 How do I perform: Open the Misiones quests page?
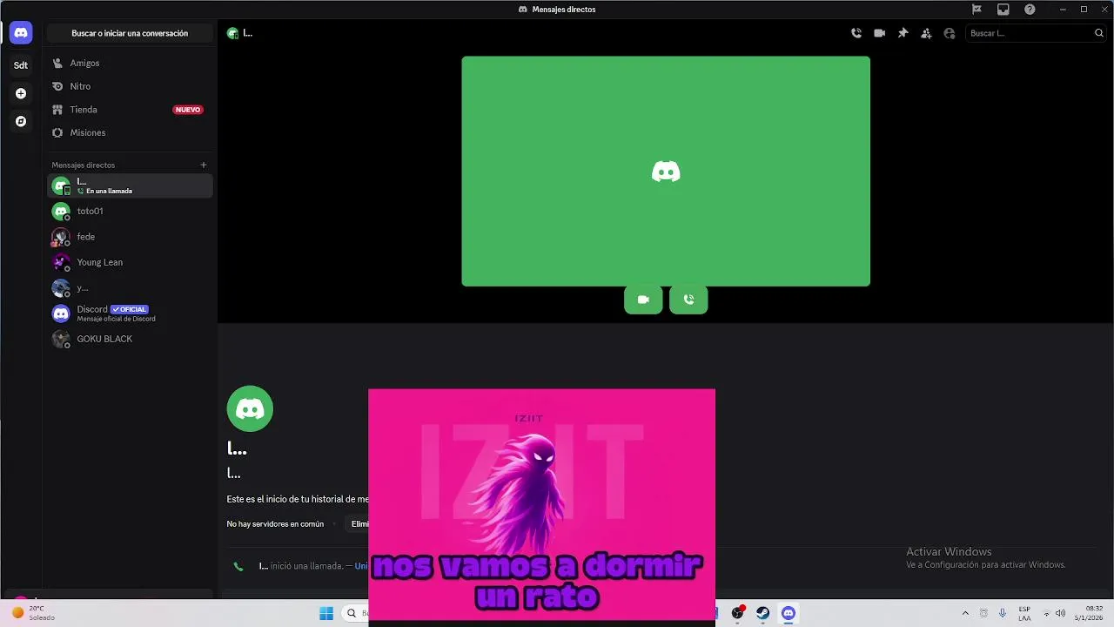pyautogui.click(x=130, y=132)
